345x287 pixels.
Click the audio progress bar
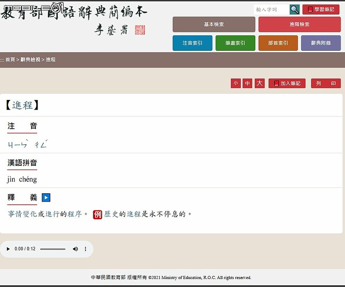(53, 249)
